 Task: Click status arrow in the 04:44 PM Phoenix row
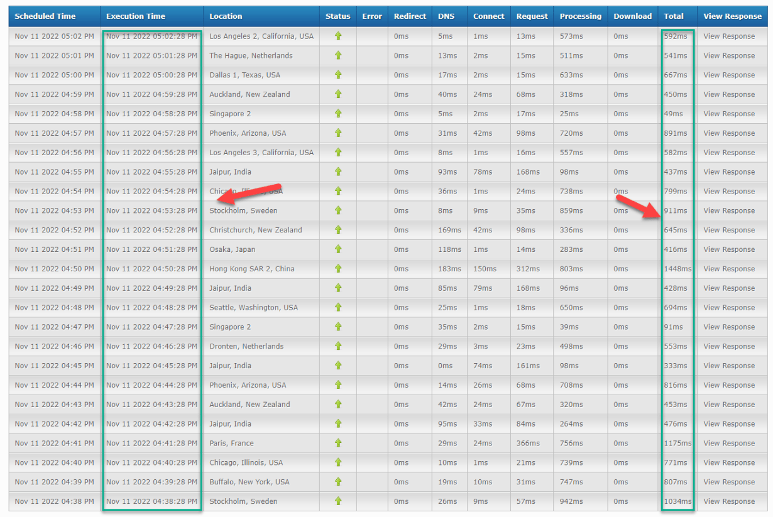click(338, 385)
